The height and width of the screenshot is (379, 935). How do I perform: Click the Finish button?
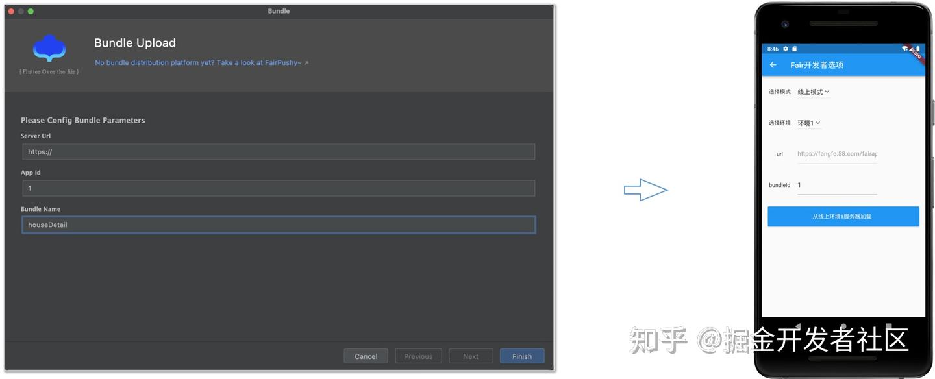click(x=522, y=356)
